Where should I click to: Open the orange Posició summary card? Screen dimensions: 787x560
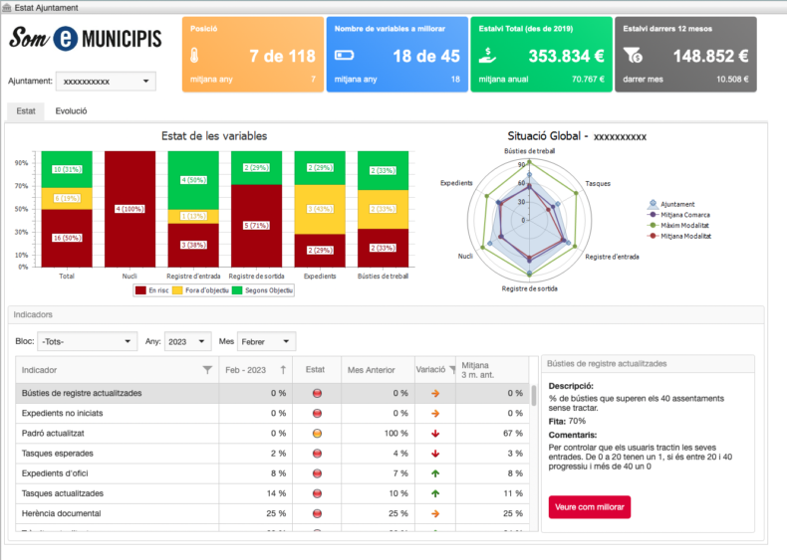click(253, 54)
